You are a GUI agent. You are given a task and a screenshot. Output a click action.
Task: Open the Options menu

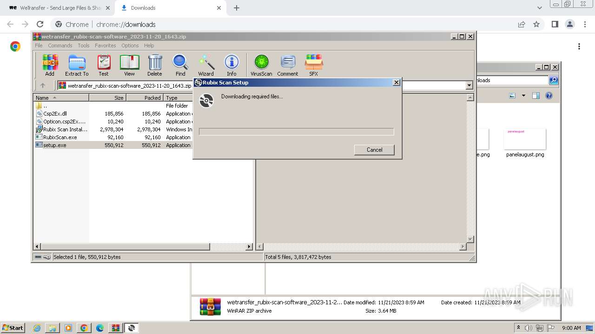click(130, 45)
